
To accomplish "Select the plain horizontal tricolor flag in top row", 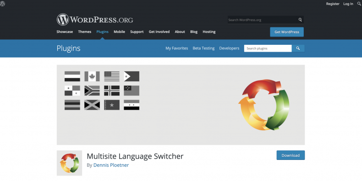I will [x=72, y=76].
